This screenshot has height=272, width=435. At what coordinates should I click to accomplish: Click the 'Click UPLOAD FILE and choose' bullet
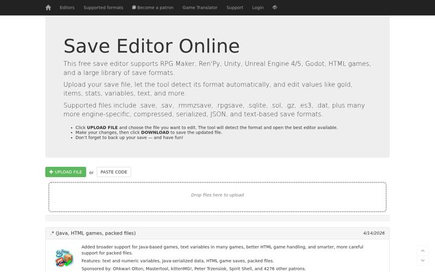207,128
